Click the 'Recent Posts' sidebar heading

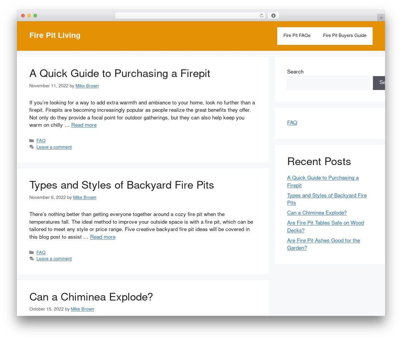(319, 162)
